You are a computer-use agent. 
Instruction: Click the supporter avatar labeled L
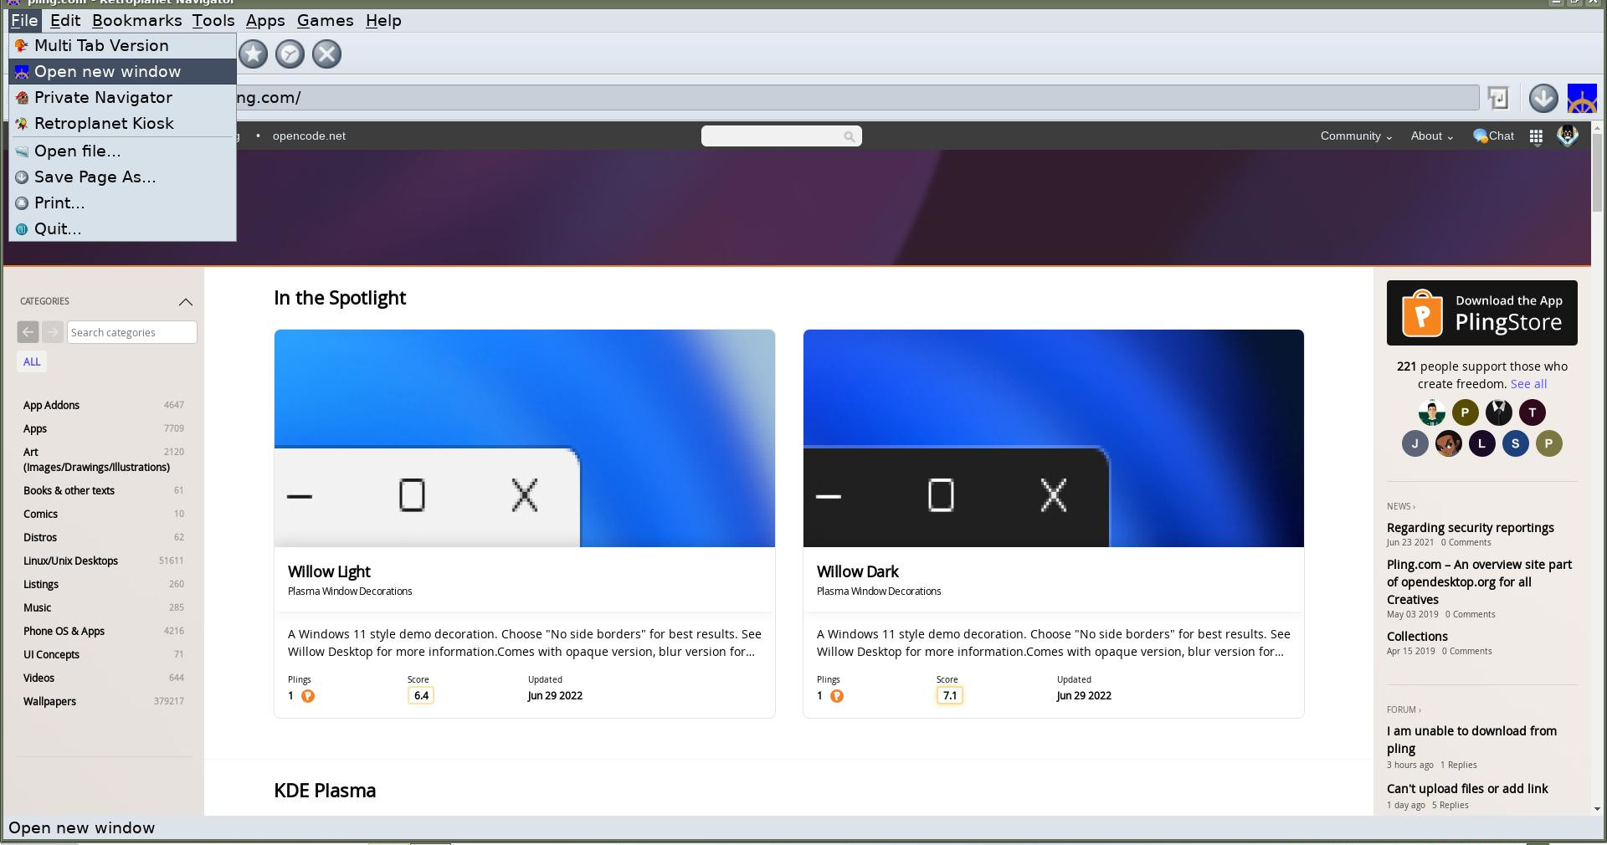pos(1482,443)
